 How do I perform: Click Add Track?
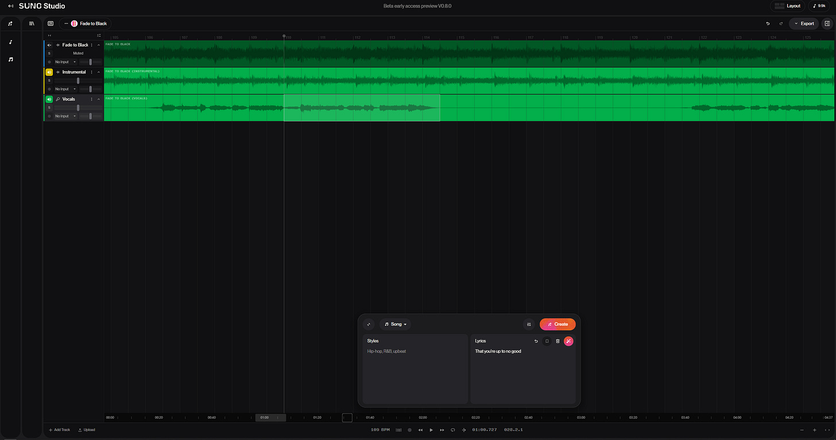tap(59, 430)
